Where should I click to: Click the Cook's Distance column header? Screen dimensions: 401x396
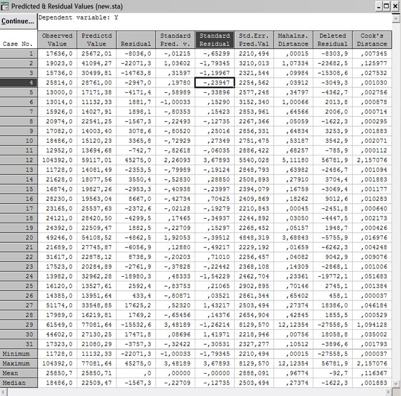pos(372,39)
